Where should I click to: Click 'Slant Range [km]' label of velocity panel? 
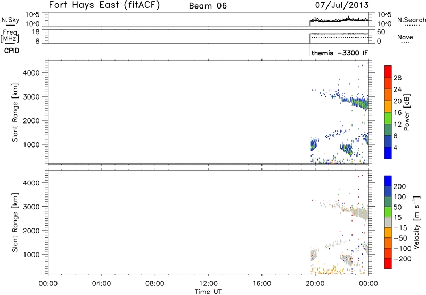(x=15, y=223)
